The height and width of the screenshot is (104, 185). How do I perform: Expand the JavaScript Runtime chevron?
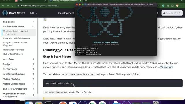(33, 74)
